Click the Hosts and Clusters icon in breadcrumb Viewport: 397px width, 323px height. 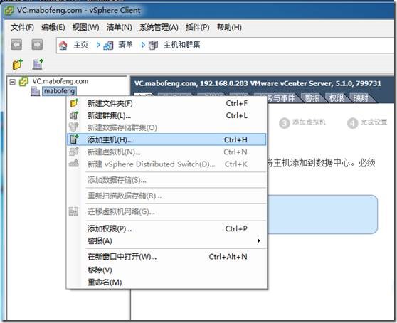(x=153, y=46)
